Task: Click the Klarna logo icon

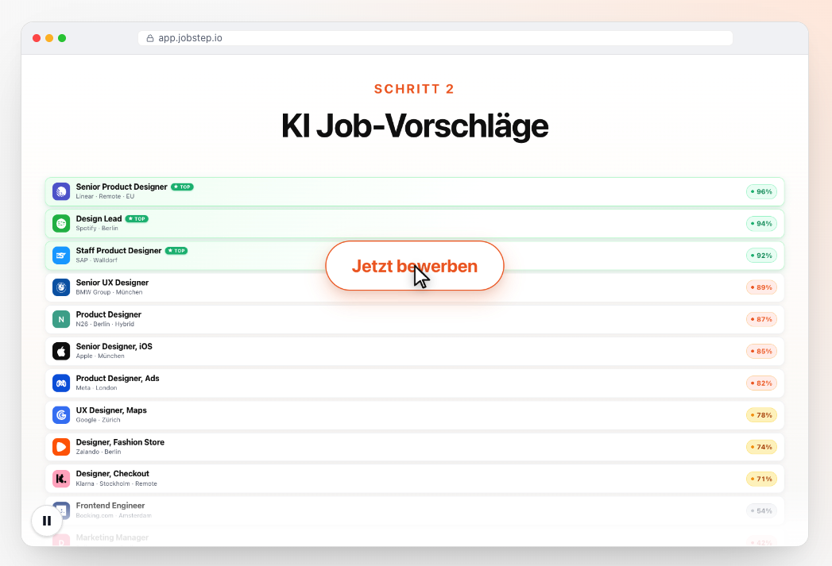Action: point(61,479)
